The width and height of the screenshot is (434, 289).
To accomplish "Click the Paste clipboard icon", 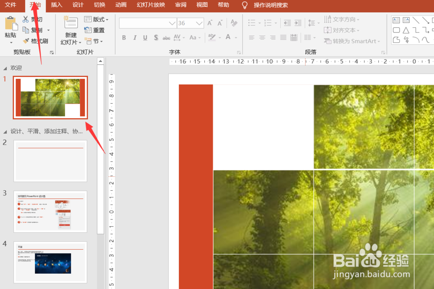I will coord(10,23).
